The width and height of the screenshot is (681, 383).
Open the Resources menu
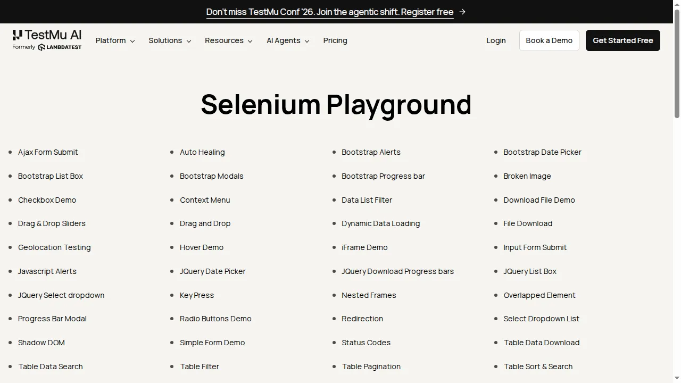pos(229,40)
